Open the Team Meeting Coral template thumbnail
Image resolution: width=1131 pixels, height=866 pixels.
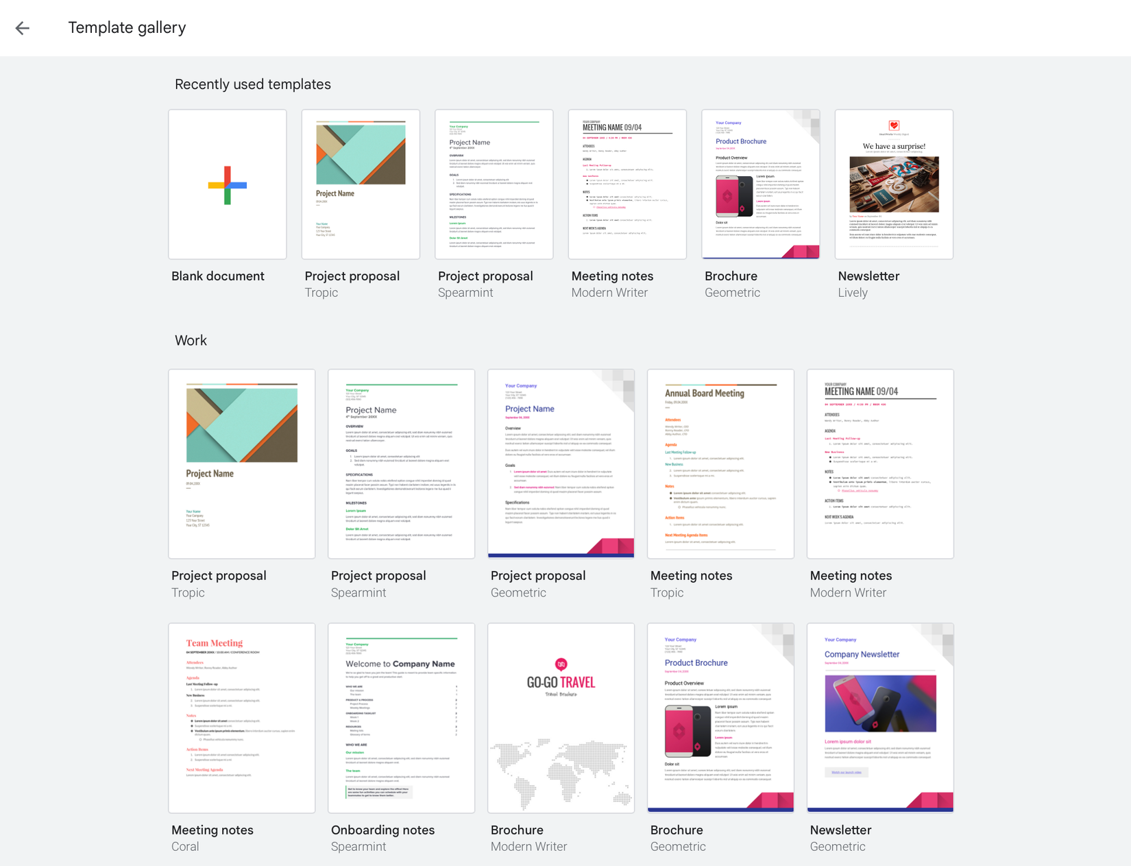(242, 718)
